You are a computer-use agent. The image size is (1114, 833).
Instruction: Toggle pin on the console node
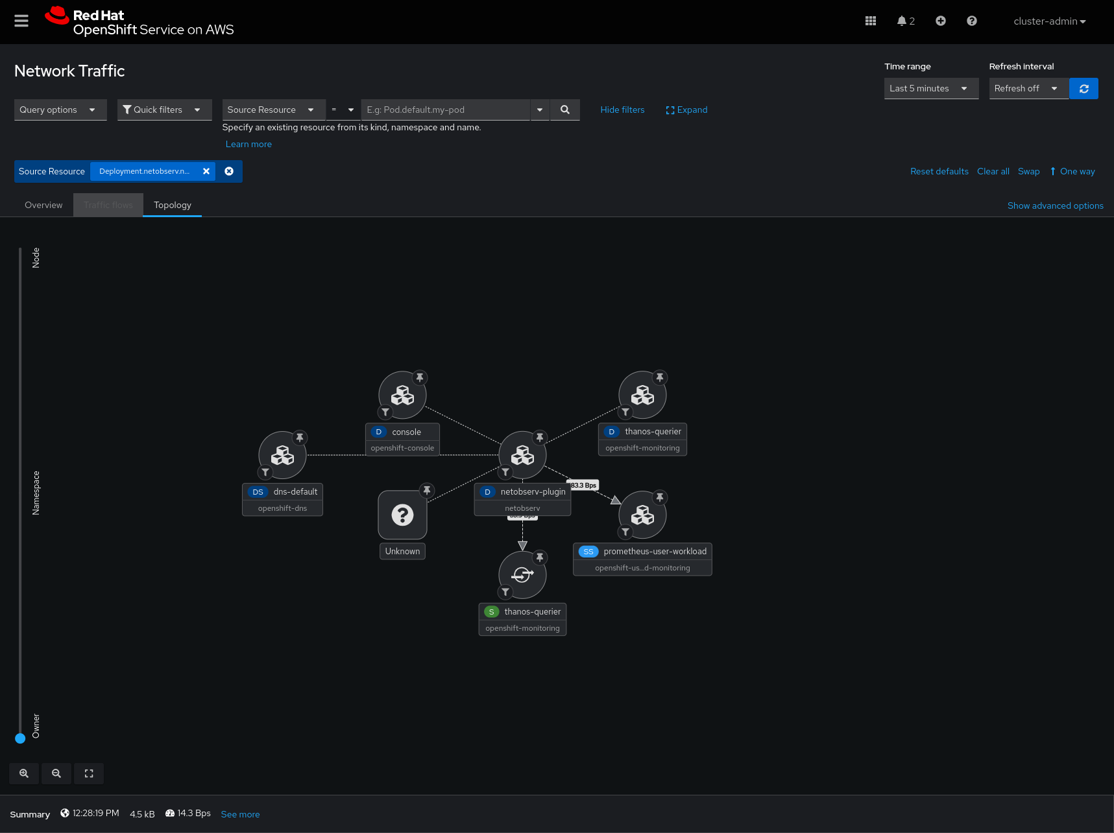coord(420,377)
